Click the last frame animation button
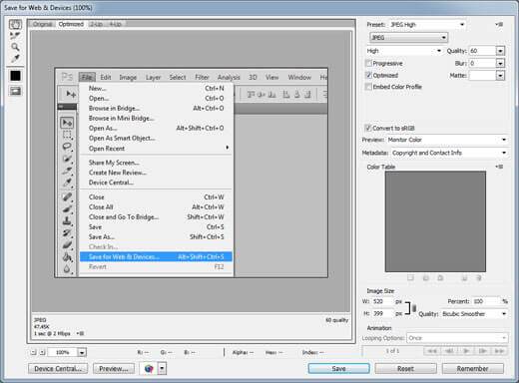This screenshot has height=383, width=519. [x=499, y=351]
